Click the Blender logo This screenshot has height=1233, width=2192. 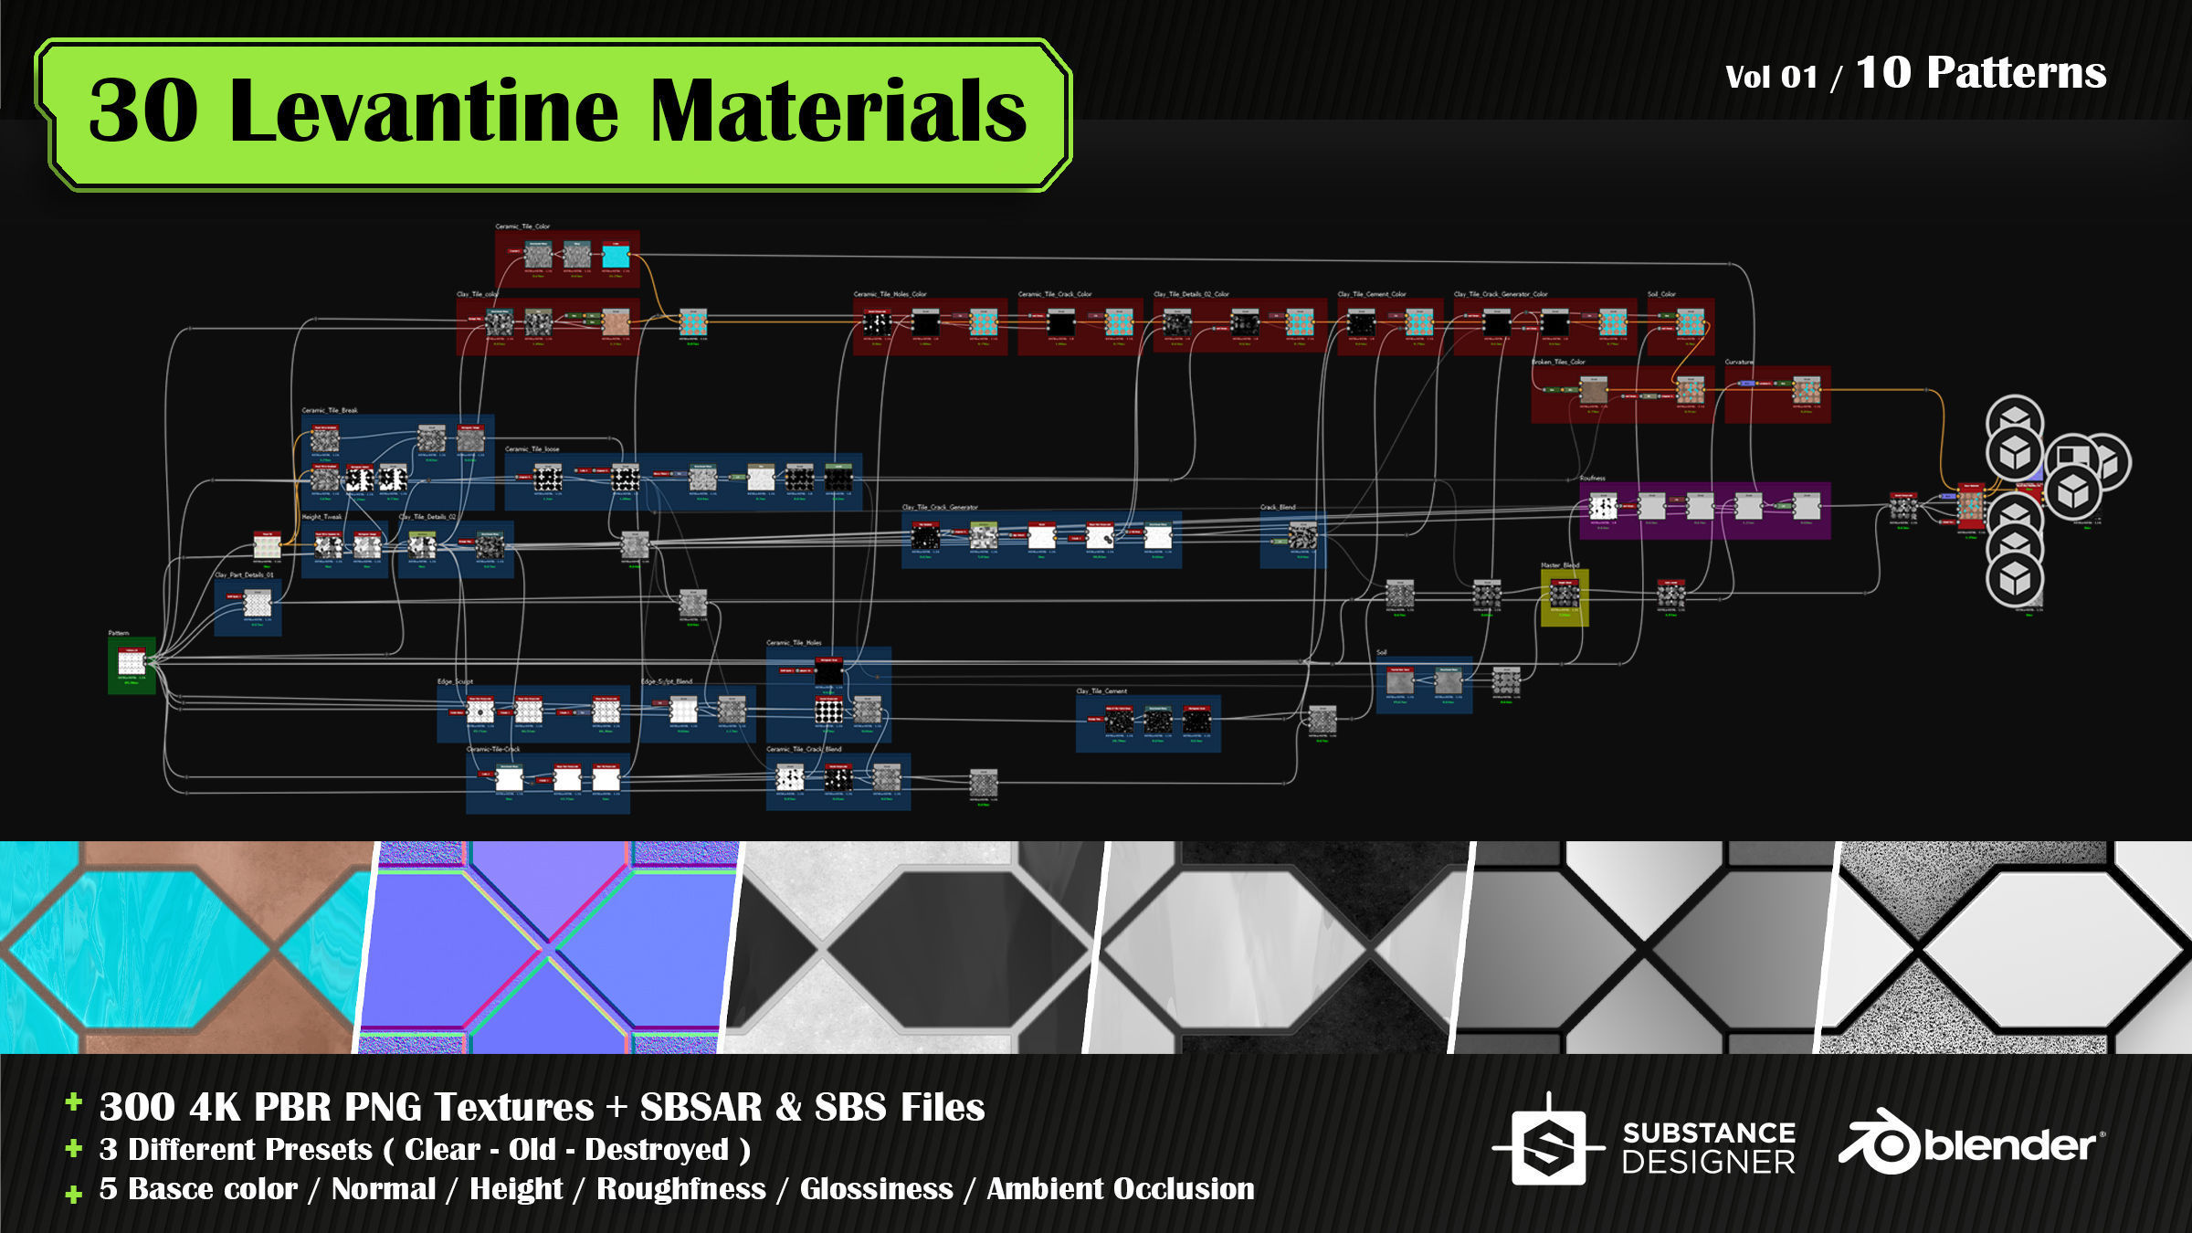click(1971, 1141)
